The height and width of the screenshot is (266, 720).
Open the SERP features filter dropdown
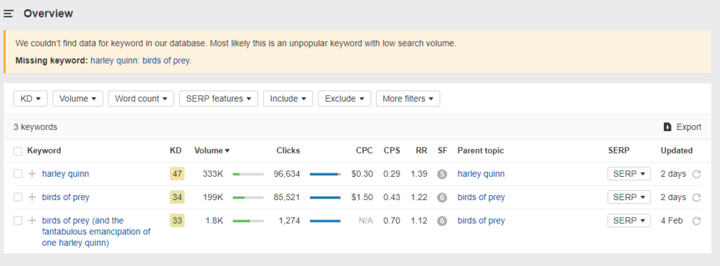pos(219,98)
